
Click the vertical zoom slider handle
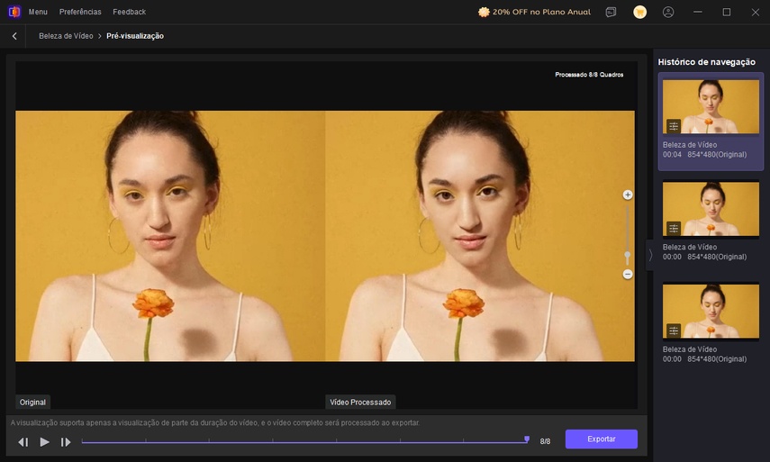point(627,255)
